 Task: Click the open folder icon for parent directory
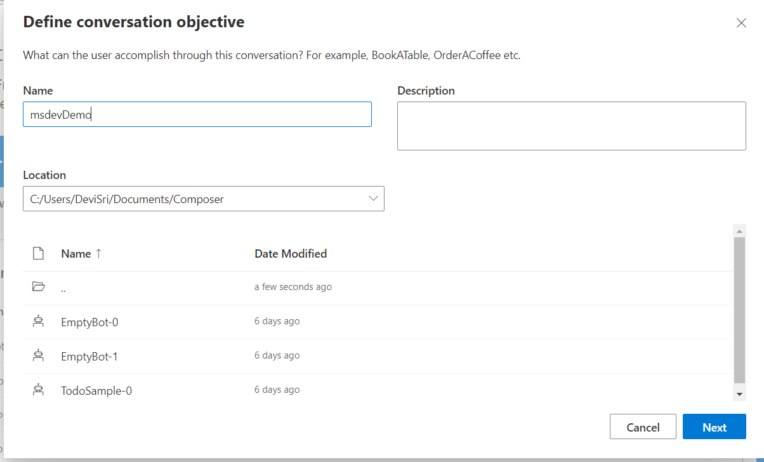(39, 287)
